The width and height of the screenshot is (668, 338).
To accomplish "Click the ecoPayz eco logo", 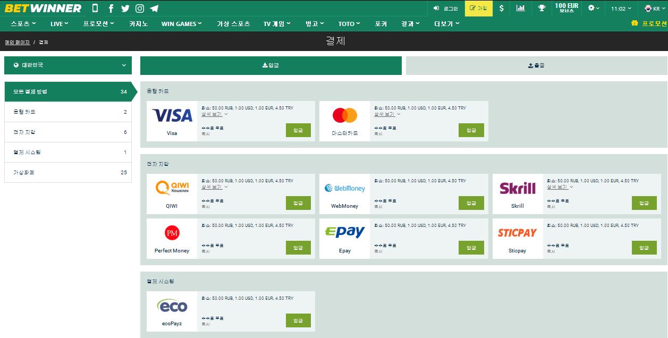I will click(x=172, y=306).
